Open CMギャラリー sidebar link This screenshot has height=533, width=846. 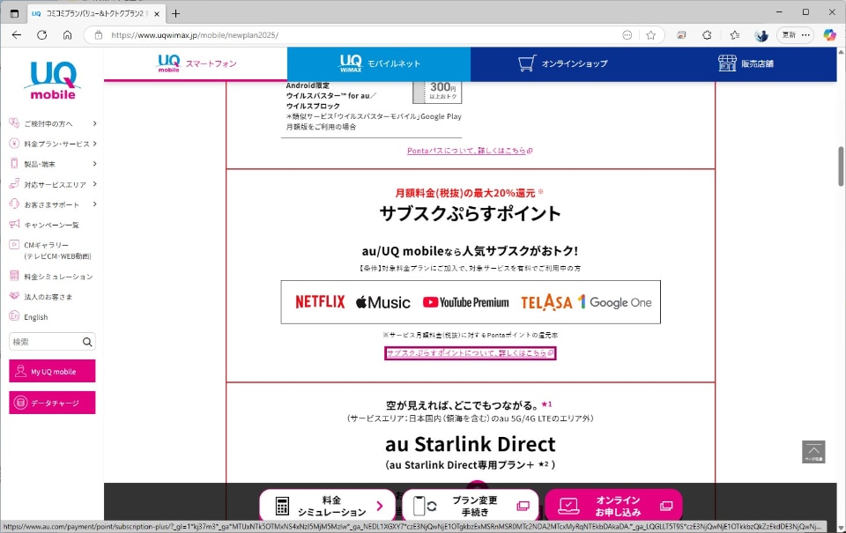tap(51, 250)
